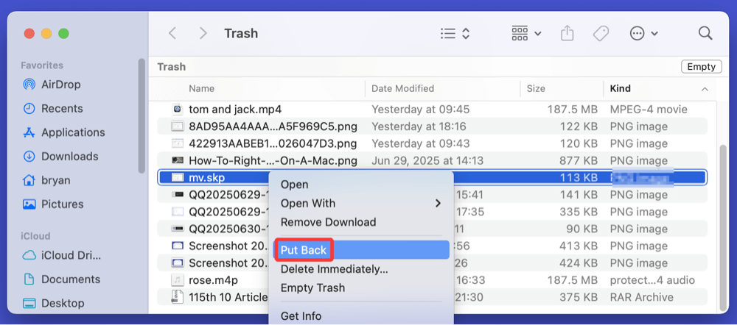Select the 115th 10 Article archive row
Screen dimensions: 737x325
pos(431,297)
